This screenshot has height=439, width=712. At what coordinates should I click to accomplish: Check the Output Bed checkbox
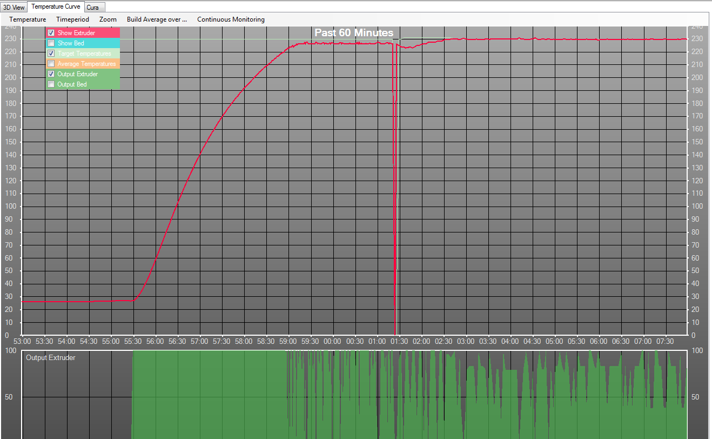point(51,84)
